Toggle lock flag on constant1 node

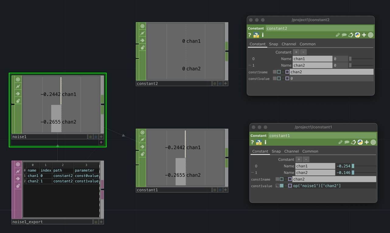tap(142, 154)
